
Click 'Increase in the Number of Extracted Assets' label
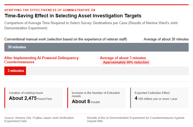pos(96,94)
